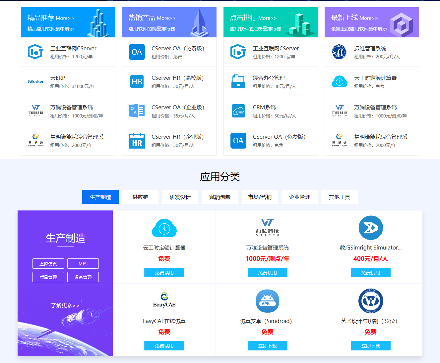Click 免费试用 under 云工时定额计算器
Image resolution: width=440 pixels, height=363 pixels.
tap(164, 273)
